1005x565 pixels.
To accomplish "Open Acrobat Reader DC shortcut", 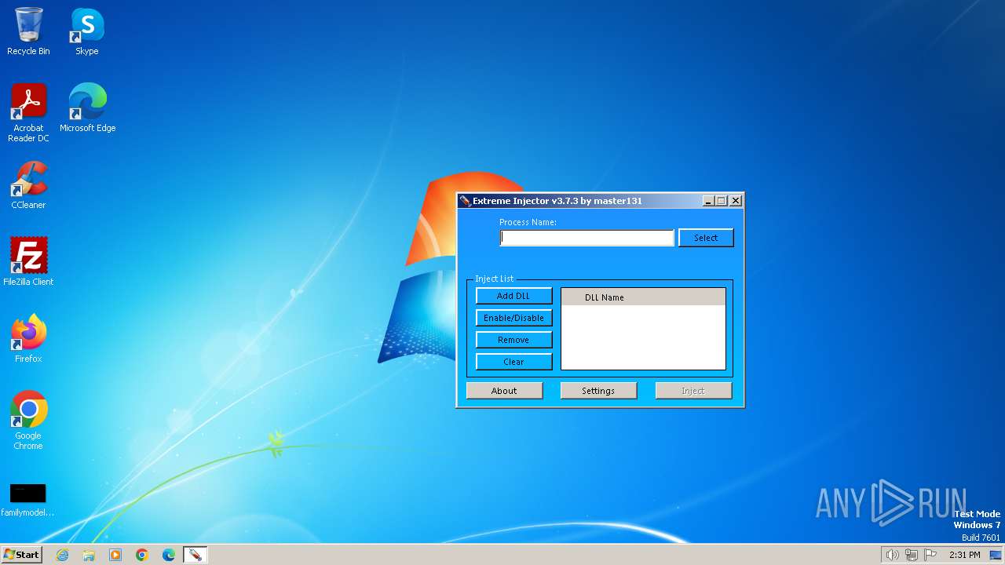I will tap(28, 112).
